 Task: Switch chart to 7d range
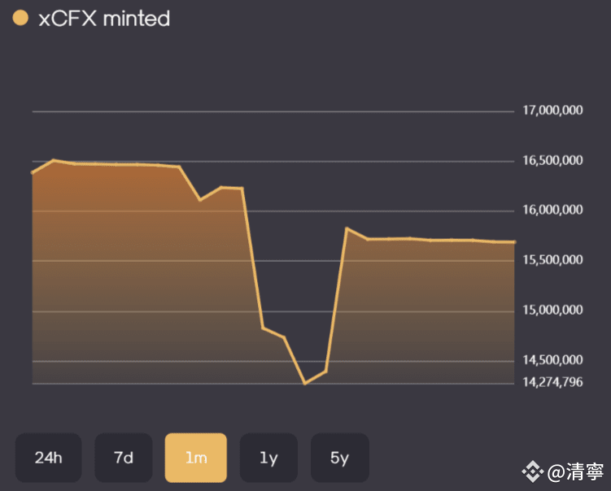tap(124, 458)
